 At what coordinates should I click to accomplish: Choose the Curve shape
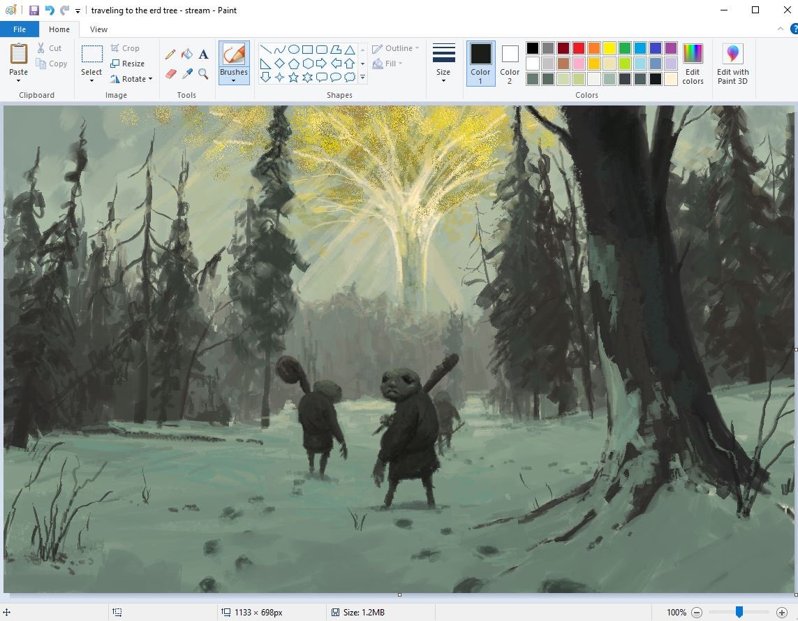279,50
